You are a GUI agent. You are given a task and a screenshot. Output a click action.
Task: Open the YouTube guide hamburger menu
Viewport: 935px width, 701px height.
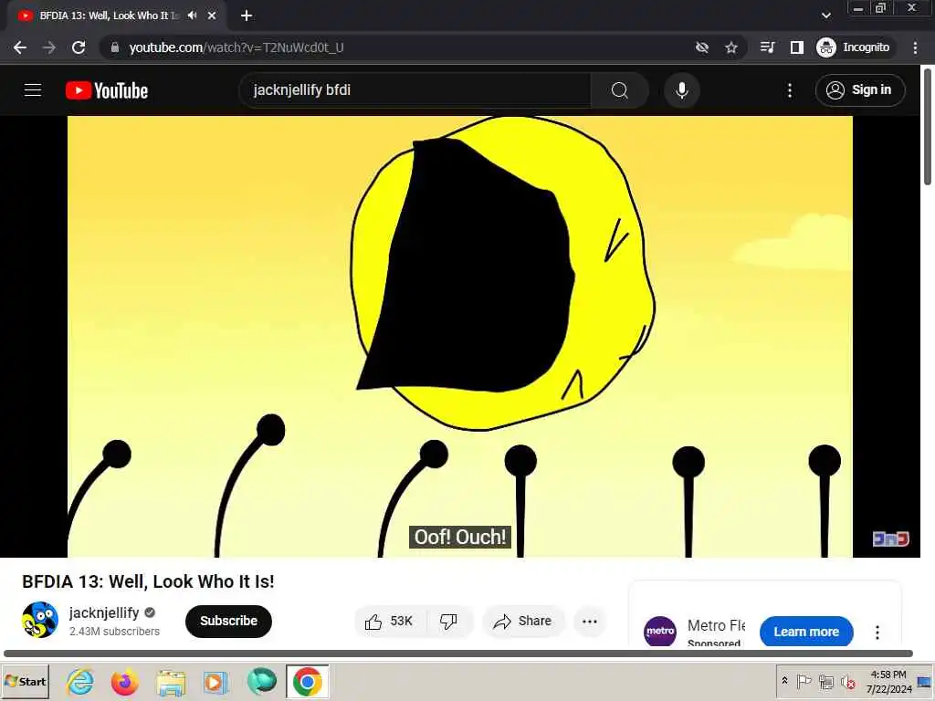click(x=33, y=90)
